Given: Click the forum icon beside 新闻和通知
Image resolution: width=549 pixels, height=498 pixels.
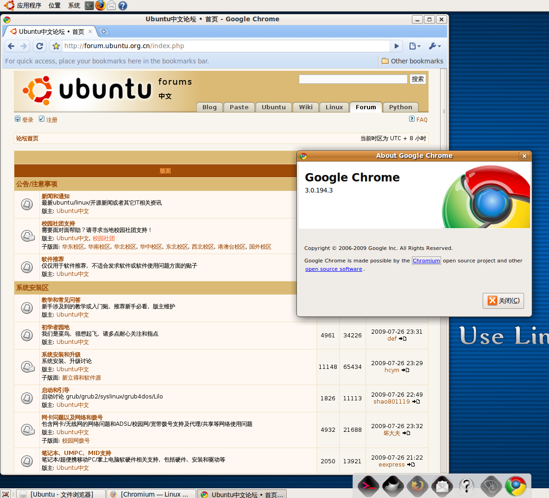Looking at the screenshot, I should [27, 204].
